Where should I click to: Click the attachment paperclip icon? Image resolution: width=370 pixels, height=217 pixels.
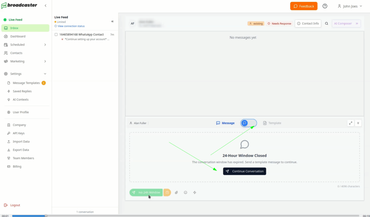176,192
